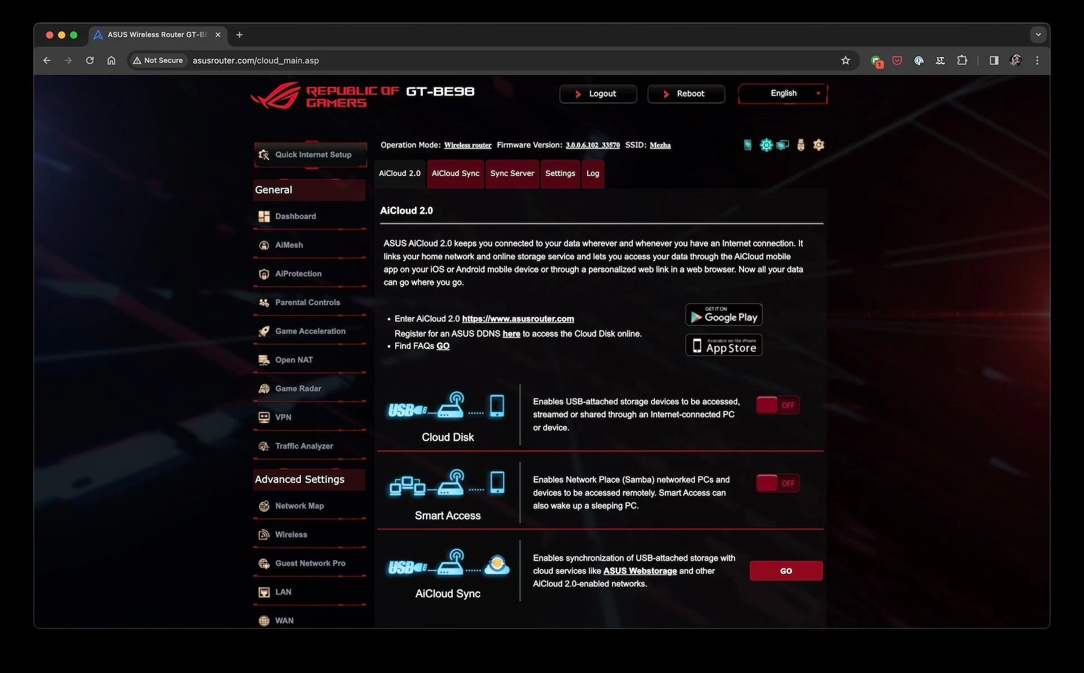The height and width of the screenshot is (673, 1084).
Task: Click the orange gear refresh status icon
Action: (x=819, y=145)
